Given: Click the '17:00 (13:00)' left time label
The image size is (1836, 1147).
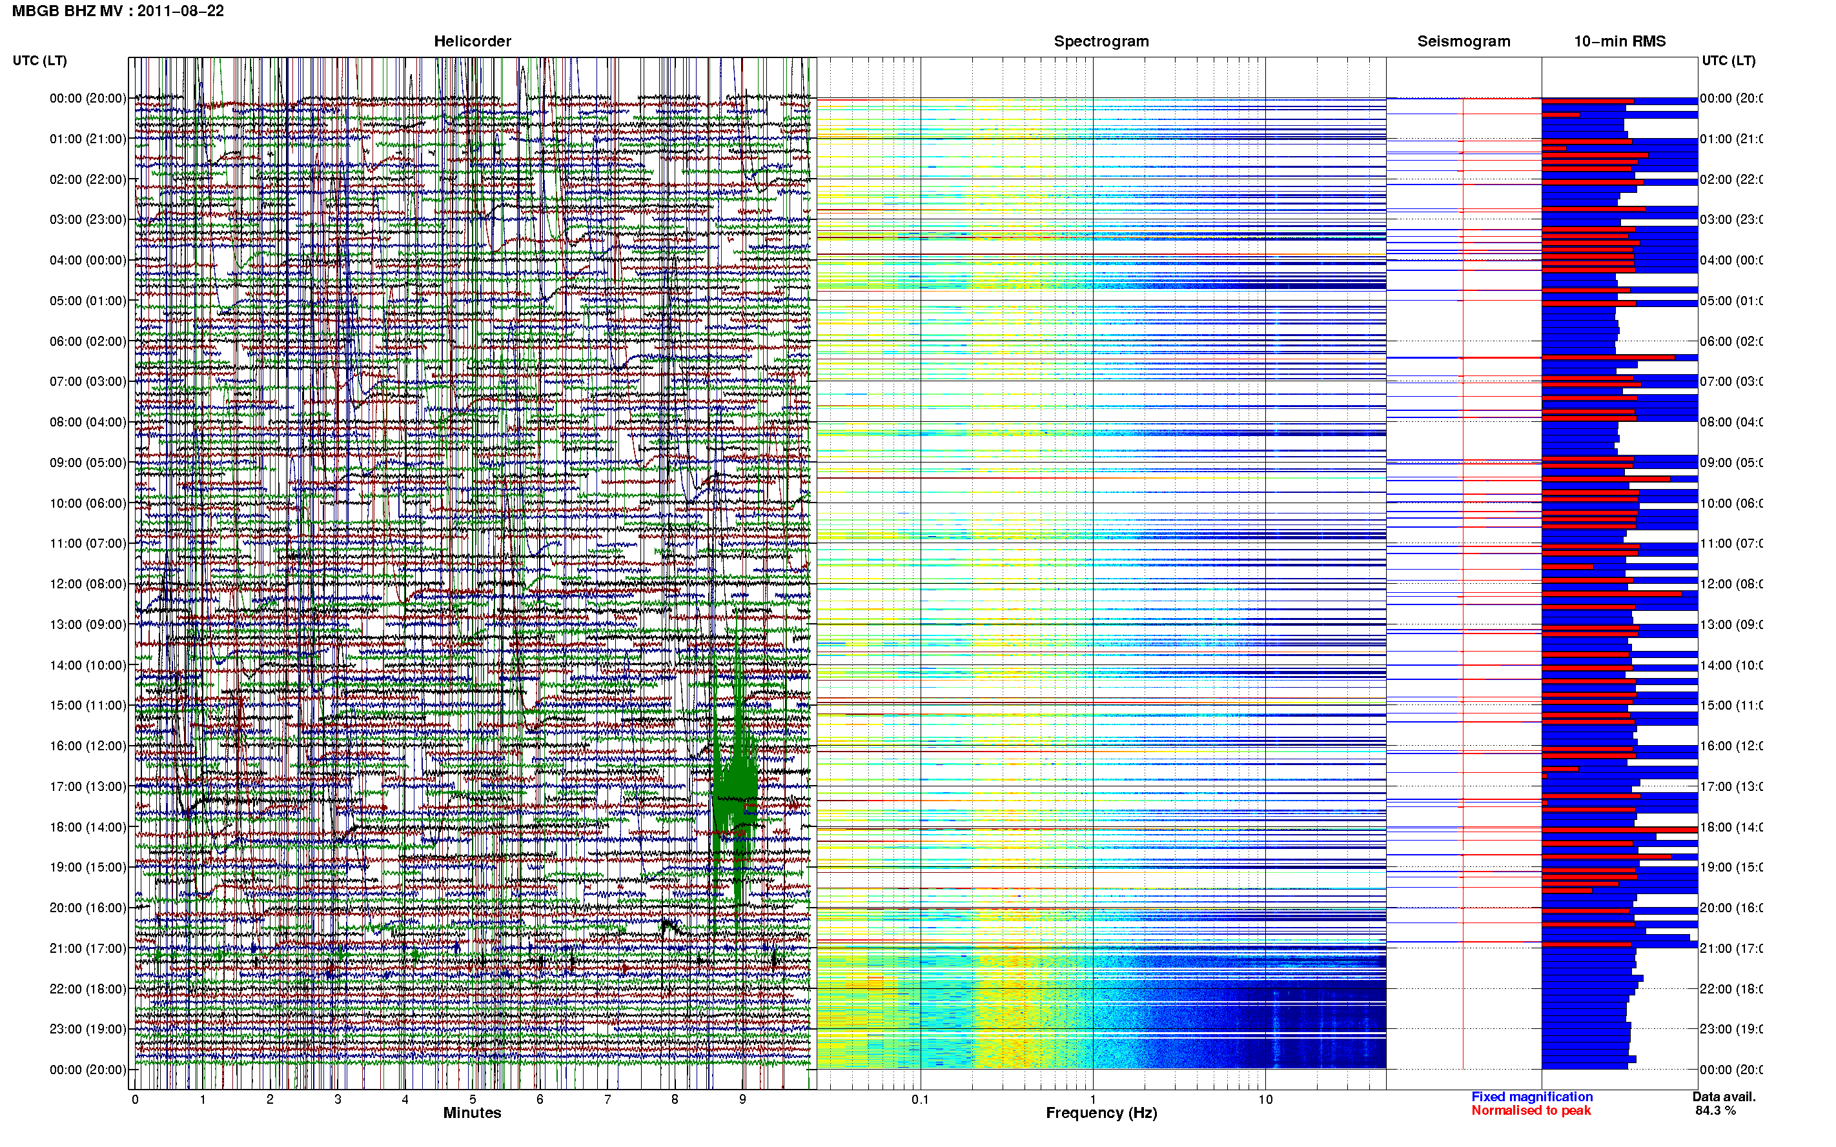Looking at the screenshot, I should pos(88,786).
